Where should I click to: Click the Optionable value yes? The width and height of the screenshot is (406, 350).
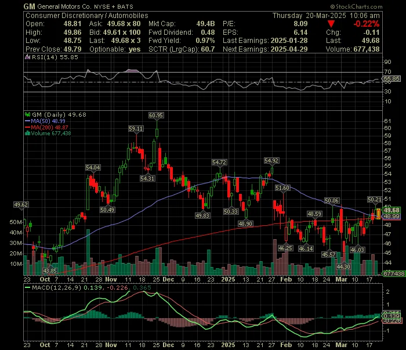[135, 49]
